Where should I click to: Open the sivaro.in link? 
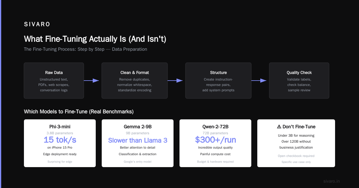pyautogui.click(x=332, y=181)
